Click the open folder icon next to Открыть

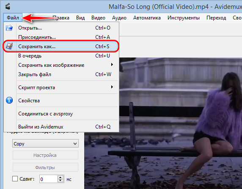click(x=9, y=28)
